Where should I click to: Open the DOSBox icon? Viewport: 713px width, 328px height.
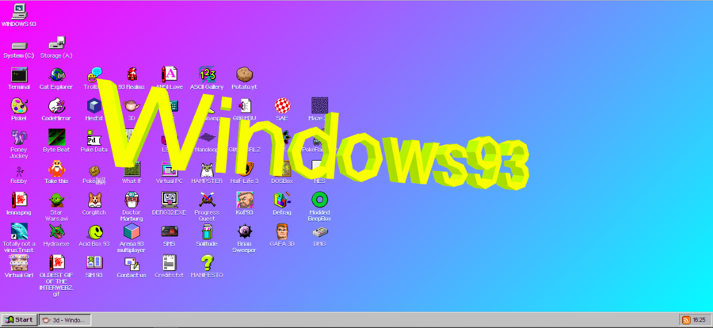click(282, 168)
